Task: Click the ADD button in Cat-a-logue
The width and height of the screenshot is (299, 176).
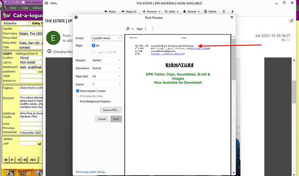Action: pyautogui.click(x=33, y=160)
